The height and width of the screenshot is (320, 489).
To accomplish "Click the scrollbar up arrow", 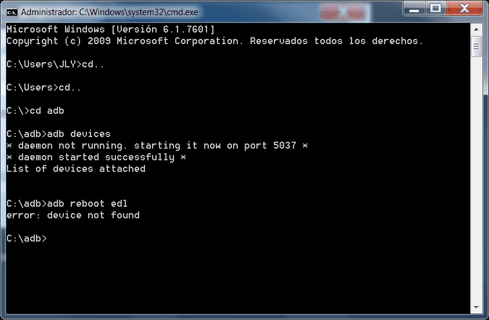I will click(476, 30).
